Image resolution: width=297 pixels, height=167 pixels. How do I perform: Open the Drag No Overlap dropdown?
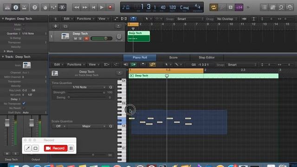point(227,19)
